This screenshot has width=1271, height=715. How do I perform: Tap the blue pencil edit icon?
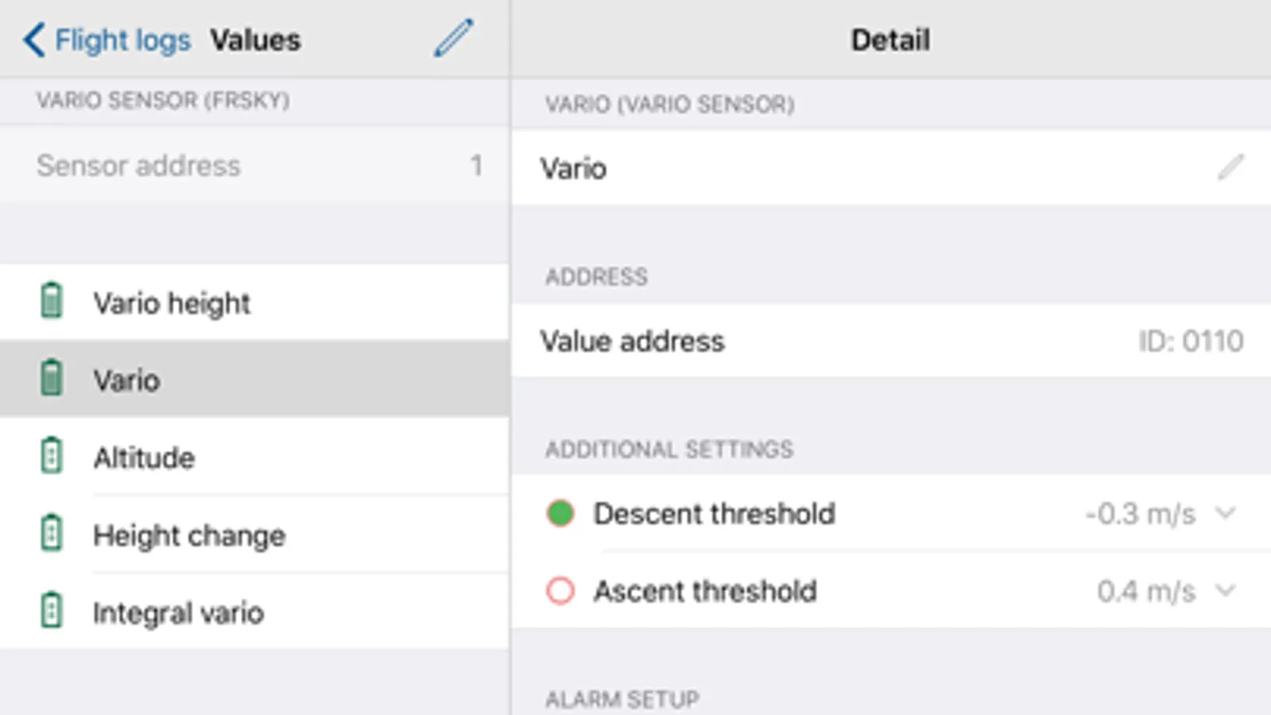point(454,38)
